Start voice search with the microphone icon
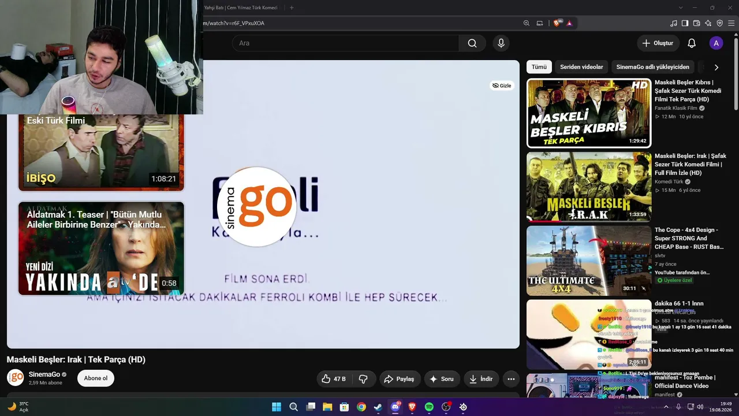 coord(501,43)
